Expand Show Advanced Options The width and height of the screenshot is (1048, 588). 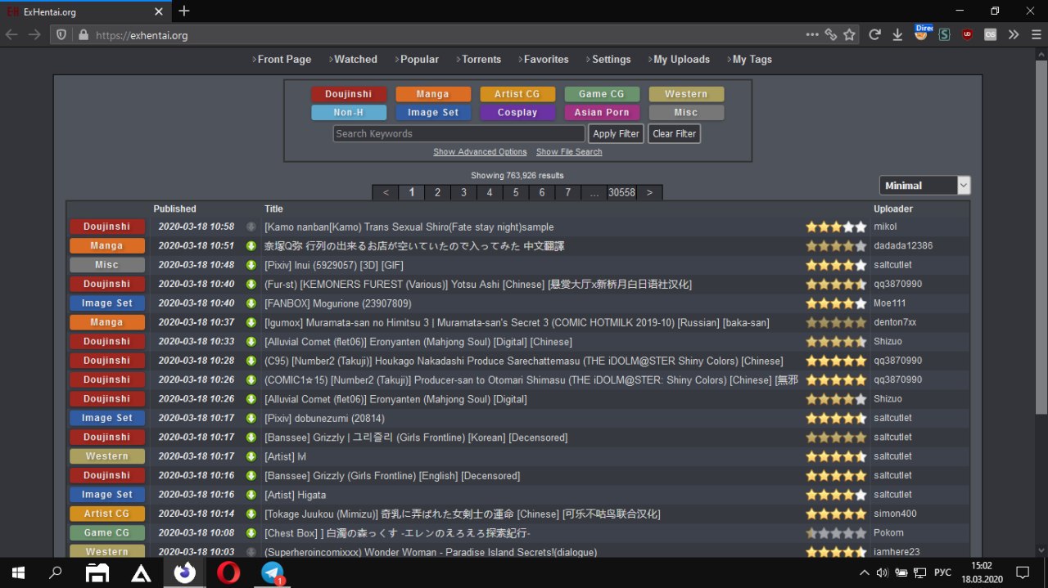click(480, 152)
